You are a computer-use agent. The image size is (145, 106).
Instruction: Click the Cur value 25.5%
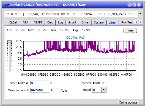20,30
